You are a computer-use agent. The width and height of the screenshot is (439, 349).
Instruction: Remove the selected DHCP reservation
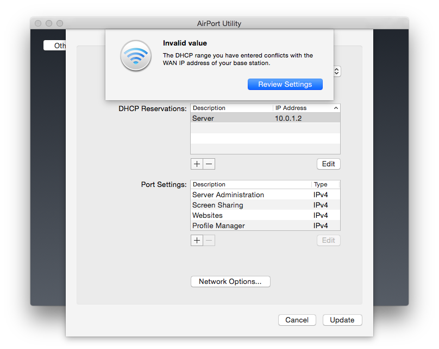(209, 164)
